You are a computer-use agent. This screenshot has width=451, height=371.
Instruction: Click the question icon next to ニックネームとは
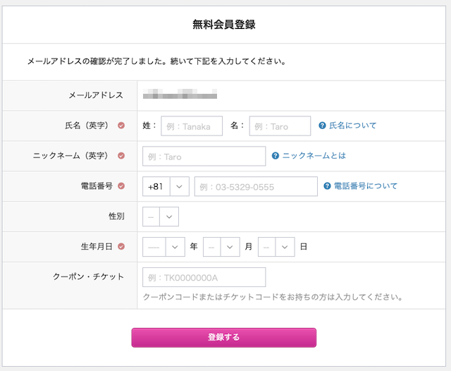pos(276,156)
